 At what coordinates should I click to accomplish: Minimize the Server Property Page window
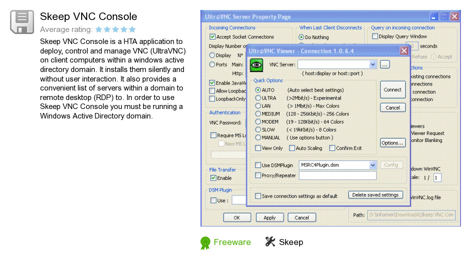[x=433, y=17]
